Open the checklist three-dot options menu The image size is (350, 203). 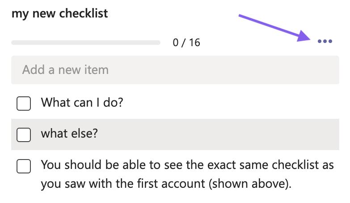(x=325, y=42)
